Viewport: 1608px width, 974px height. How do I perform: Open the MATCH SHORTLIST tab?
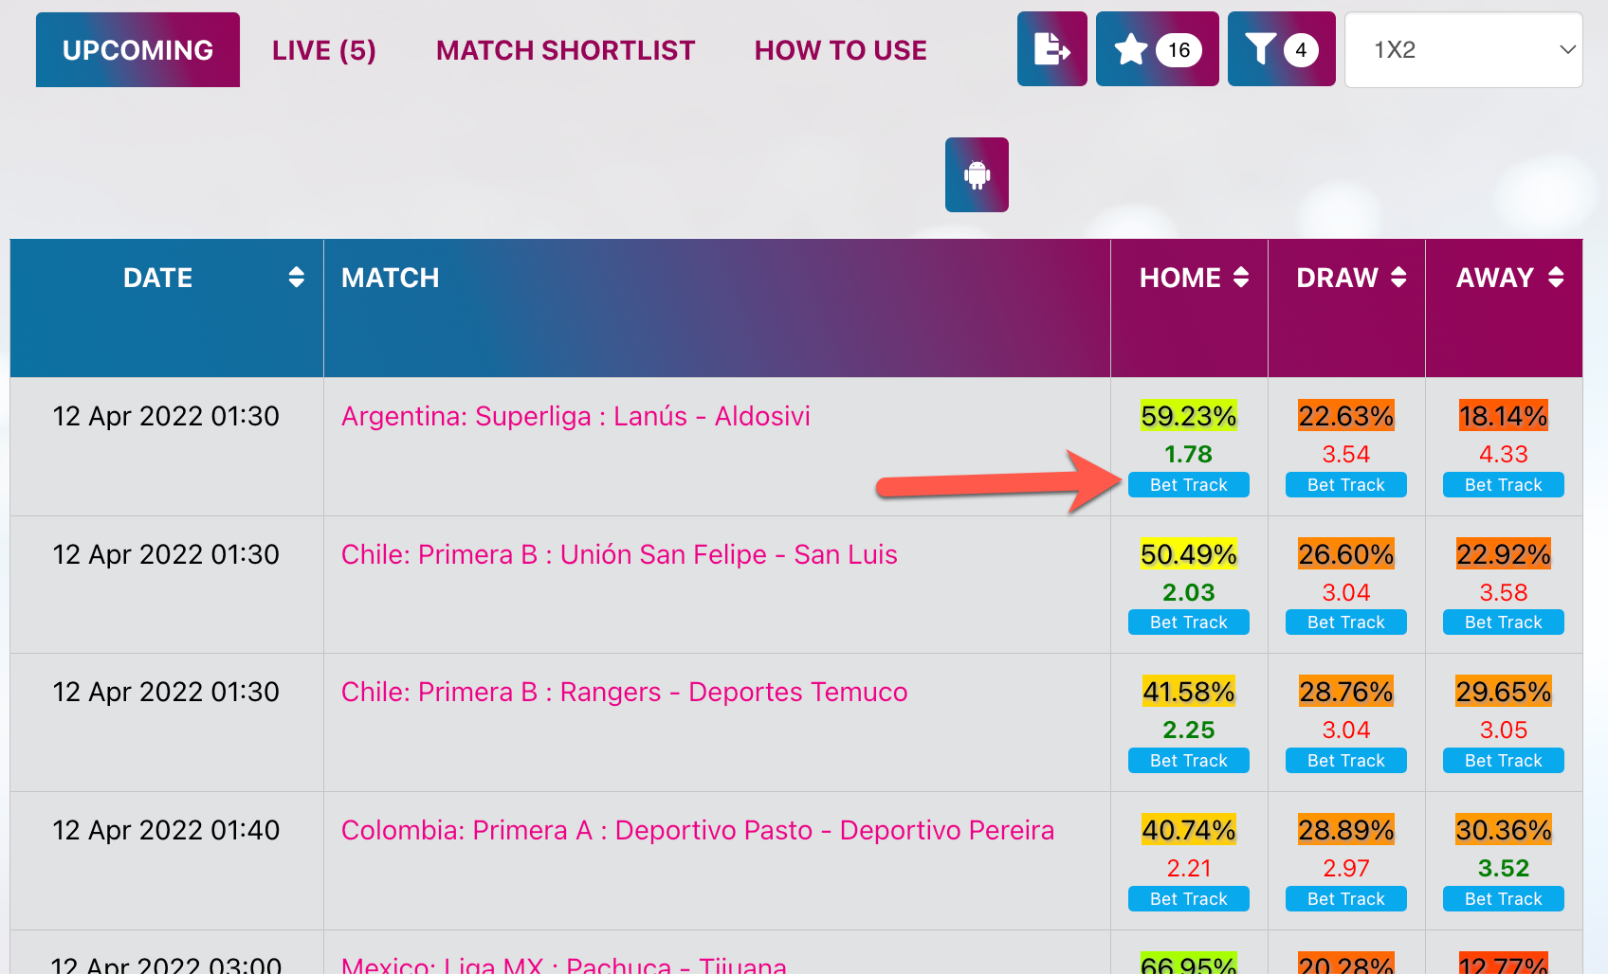pos(566,50)
